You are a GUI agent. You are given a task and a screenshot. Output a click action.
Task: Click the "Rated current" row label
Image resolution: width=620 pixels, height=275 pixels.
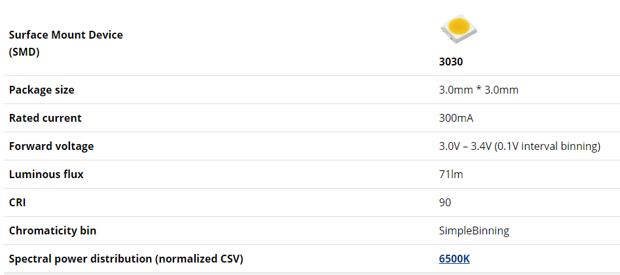pos(45,118)
